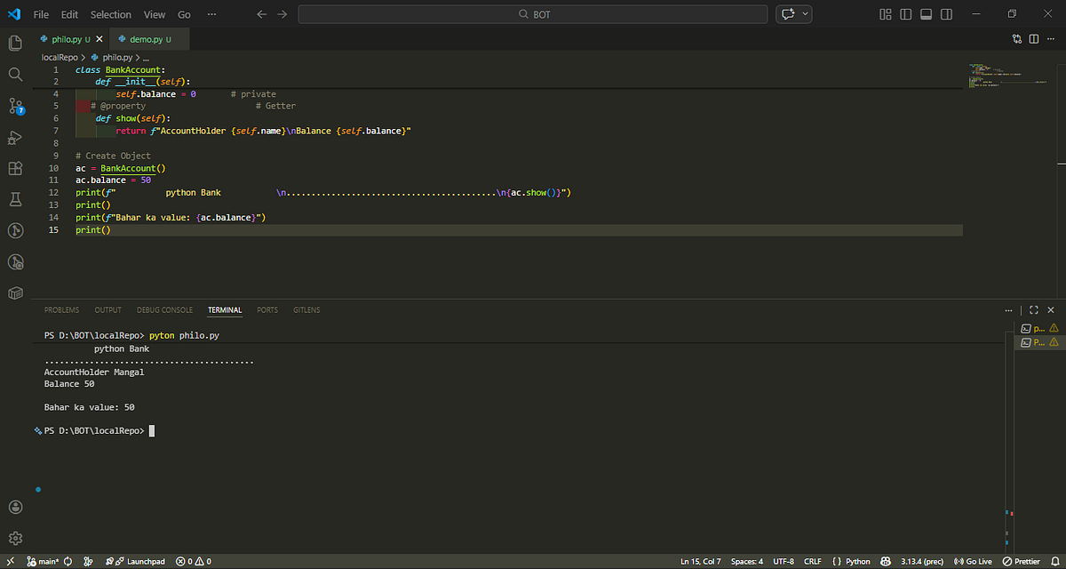Open notifications bell in the status bar
This screenshot has width=1066, height=569.
[x=1054, y=562]
